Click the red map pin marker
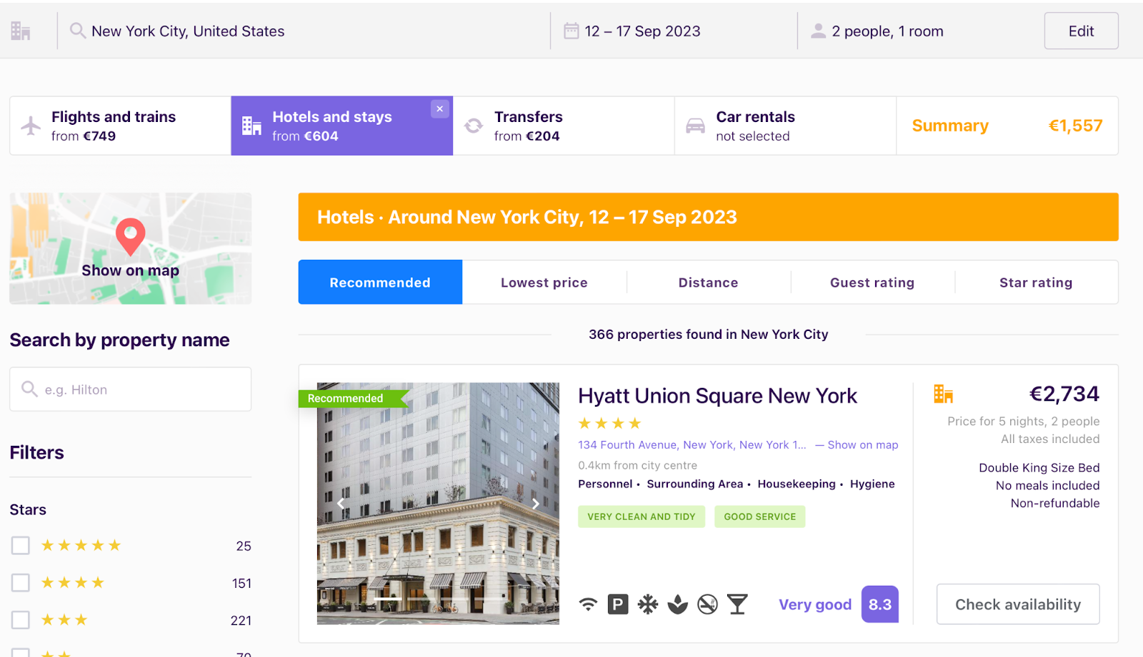Viewport: 1143px width, 657px height. click(x=131, y=236)
